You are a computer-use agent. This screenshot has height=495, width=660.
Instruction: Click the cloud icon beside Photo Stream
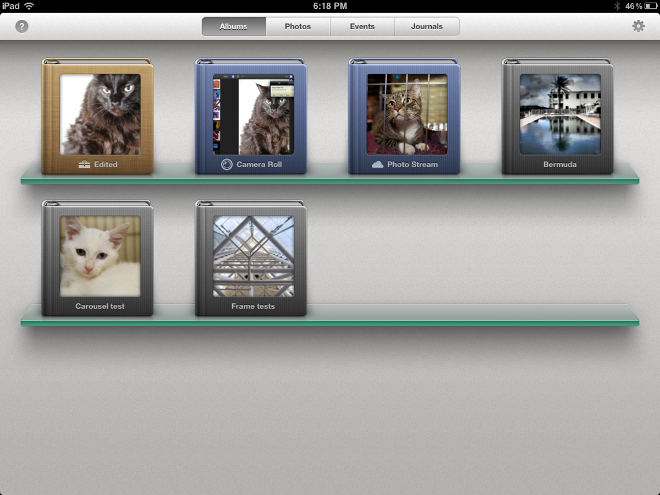tap(377, 164)
